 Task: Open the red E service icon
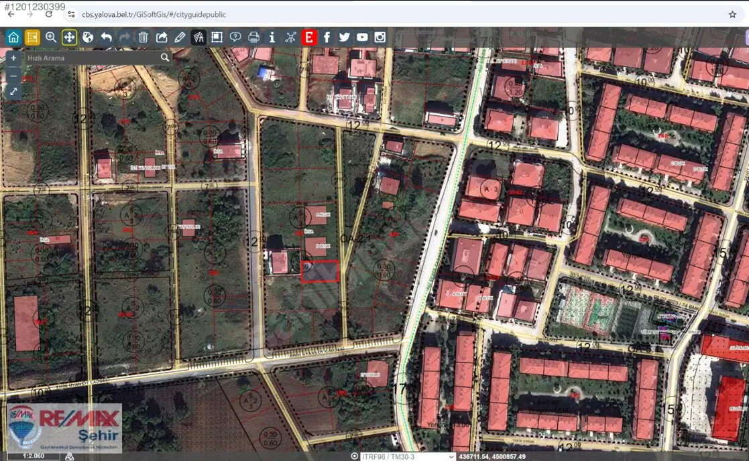click(308, 38)
